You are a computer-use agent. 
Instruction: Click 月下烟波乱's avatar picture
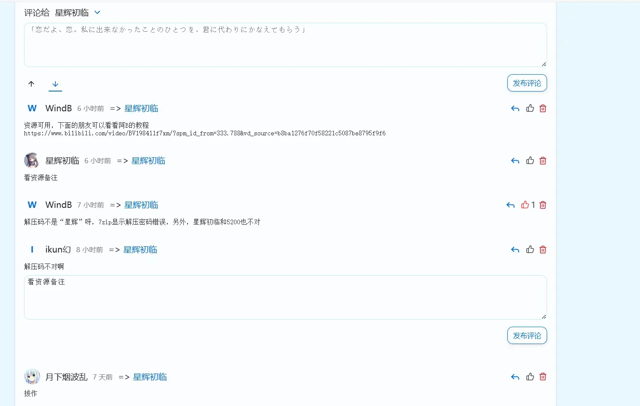[x=32, y=377]
